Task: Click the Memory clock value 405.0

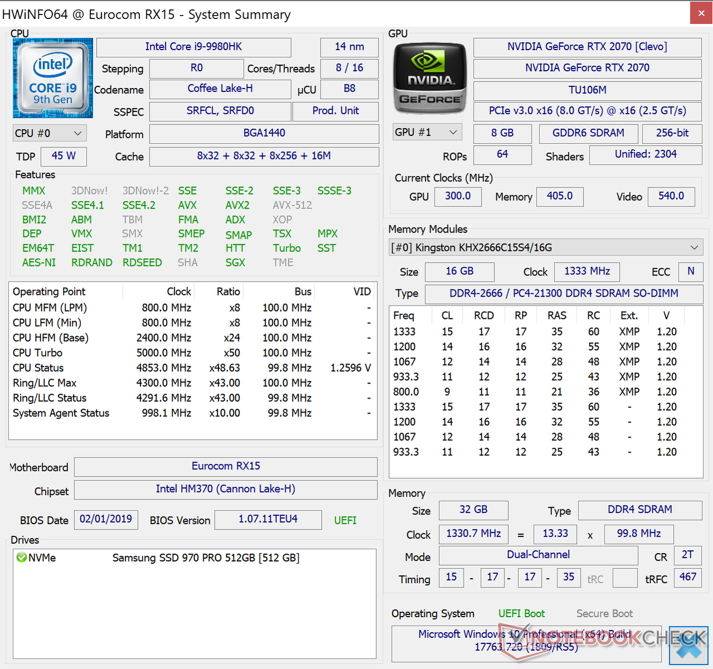Action: 560,196
